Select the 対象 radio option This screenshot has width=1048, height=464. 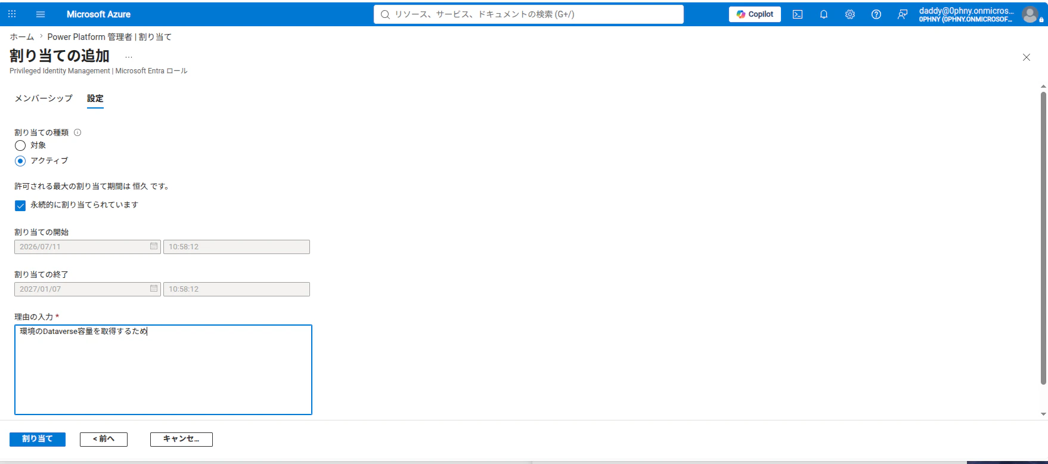(20, 146)
